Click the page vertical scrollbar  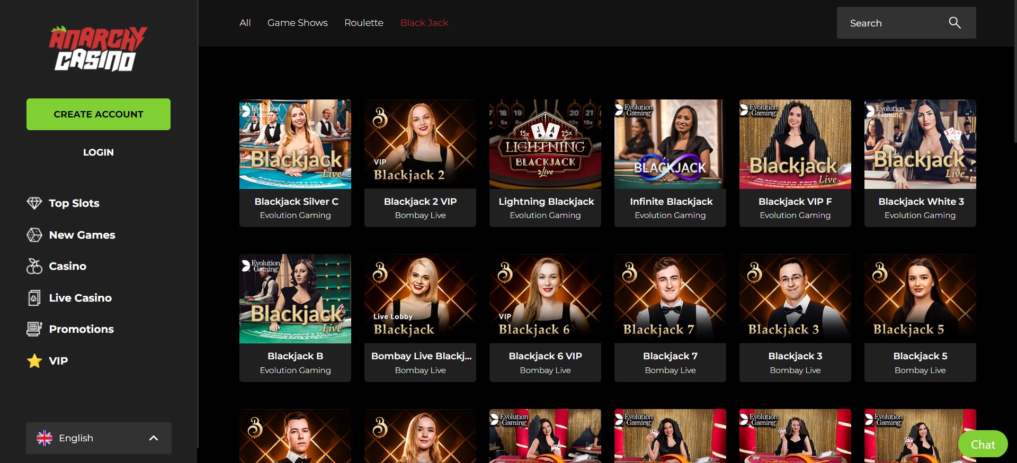pos(1014,71)
